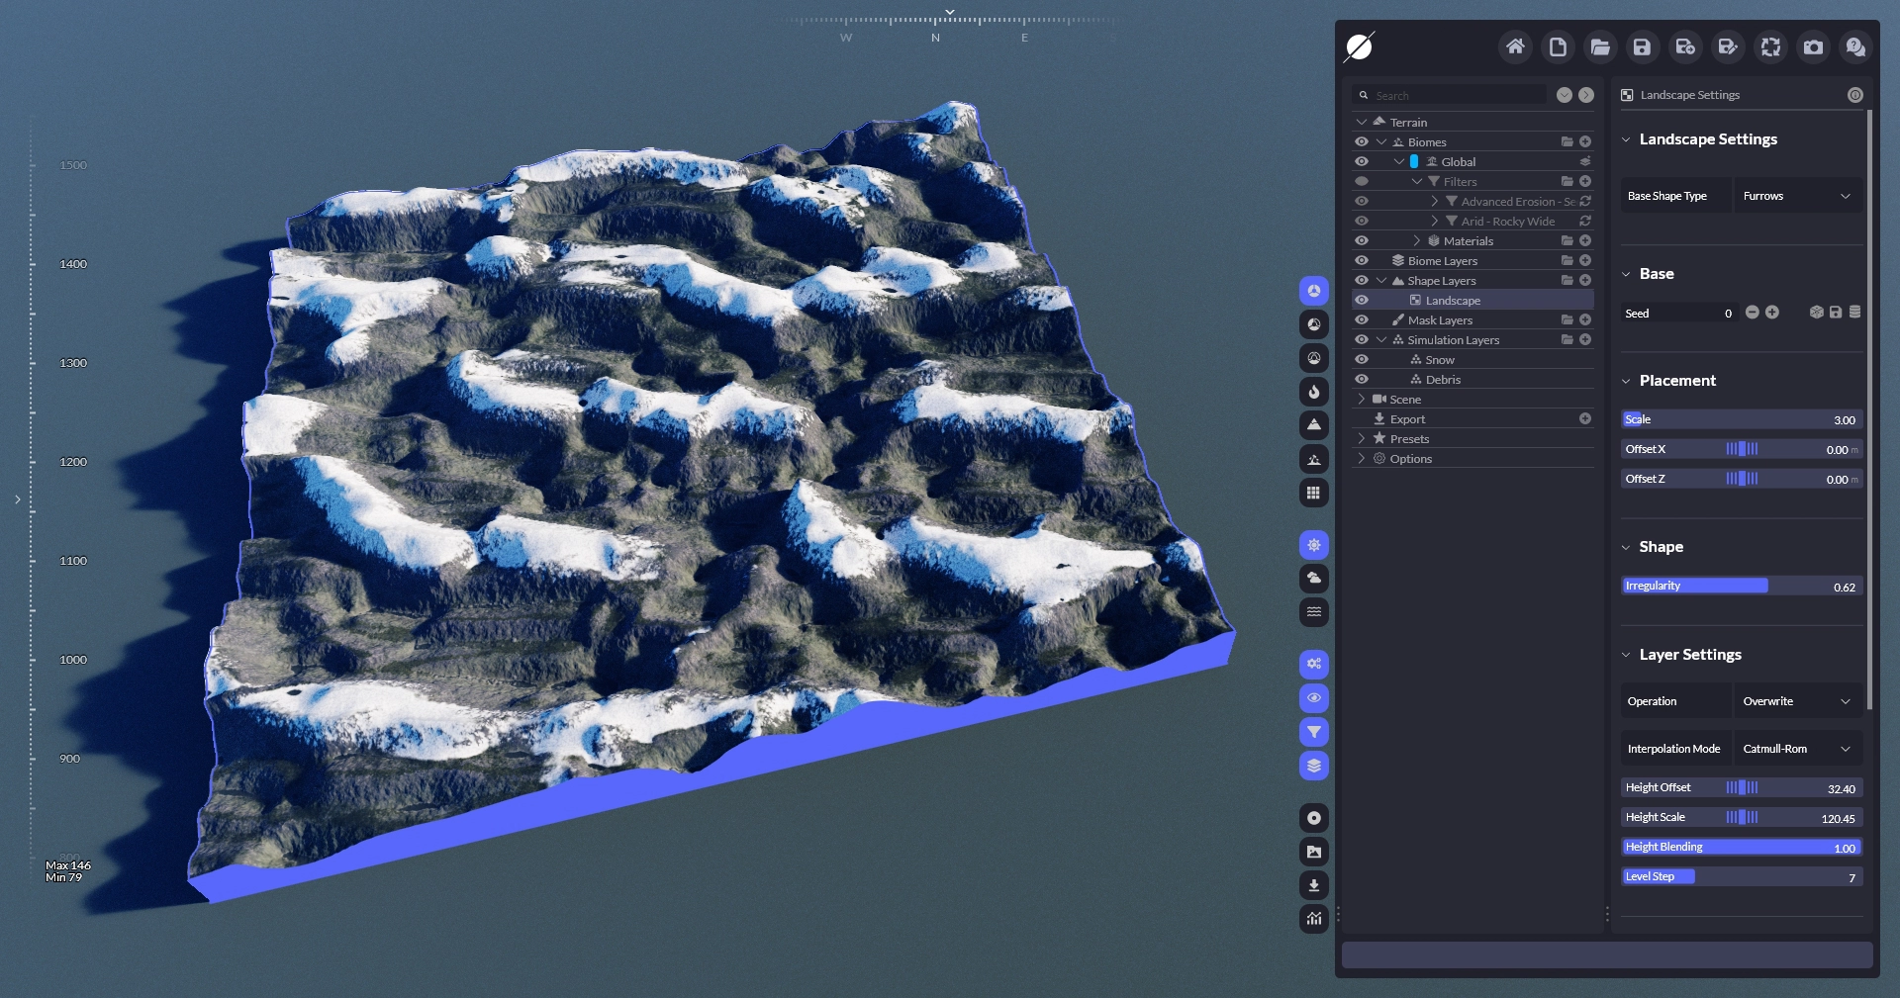Randomize the seed with the dice icon

(x=1816, y=313)
